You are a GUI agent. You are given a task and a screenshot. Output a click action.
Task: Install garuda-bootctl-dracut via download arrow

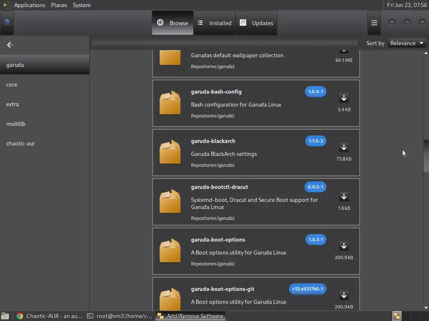pyautogui.click(x=344, y=196)
